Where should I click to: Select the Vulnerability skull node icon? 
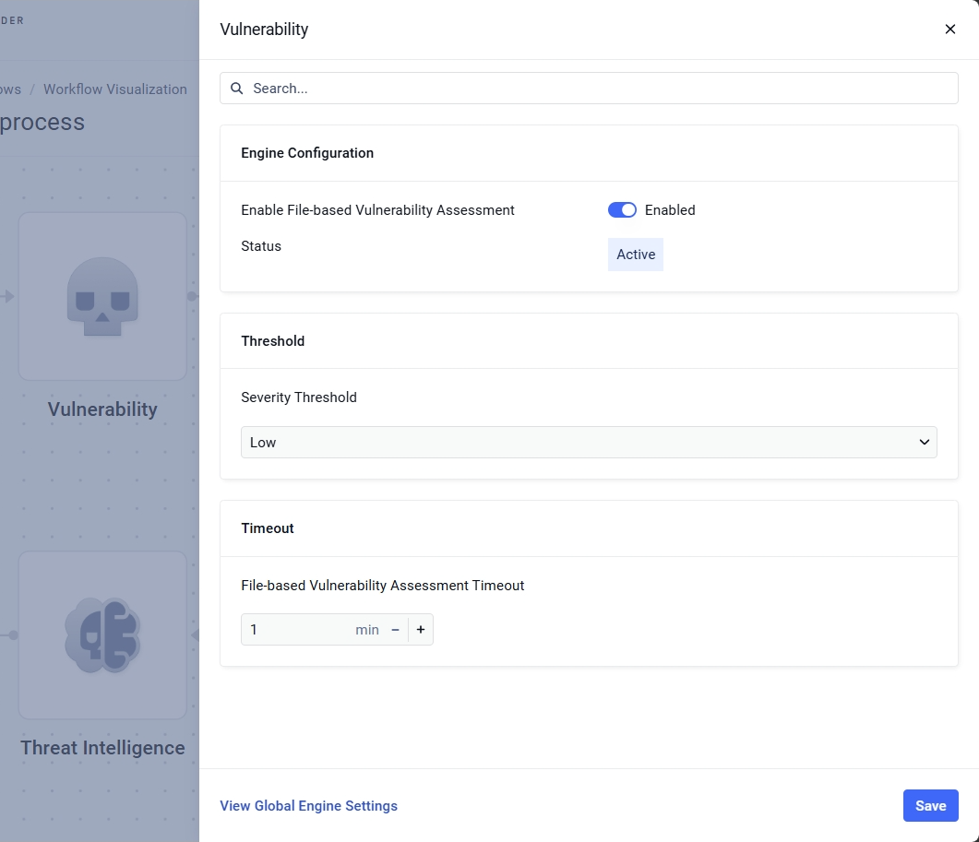pyautogui.click(x=102, y=296)
